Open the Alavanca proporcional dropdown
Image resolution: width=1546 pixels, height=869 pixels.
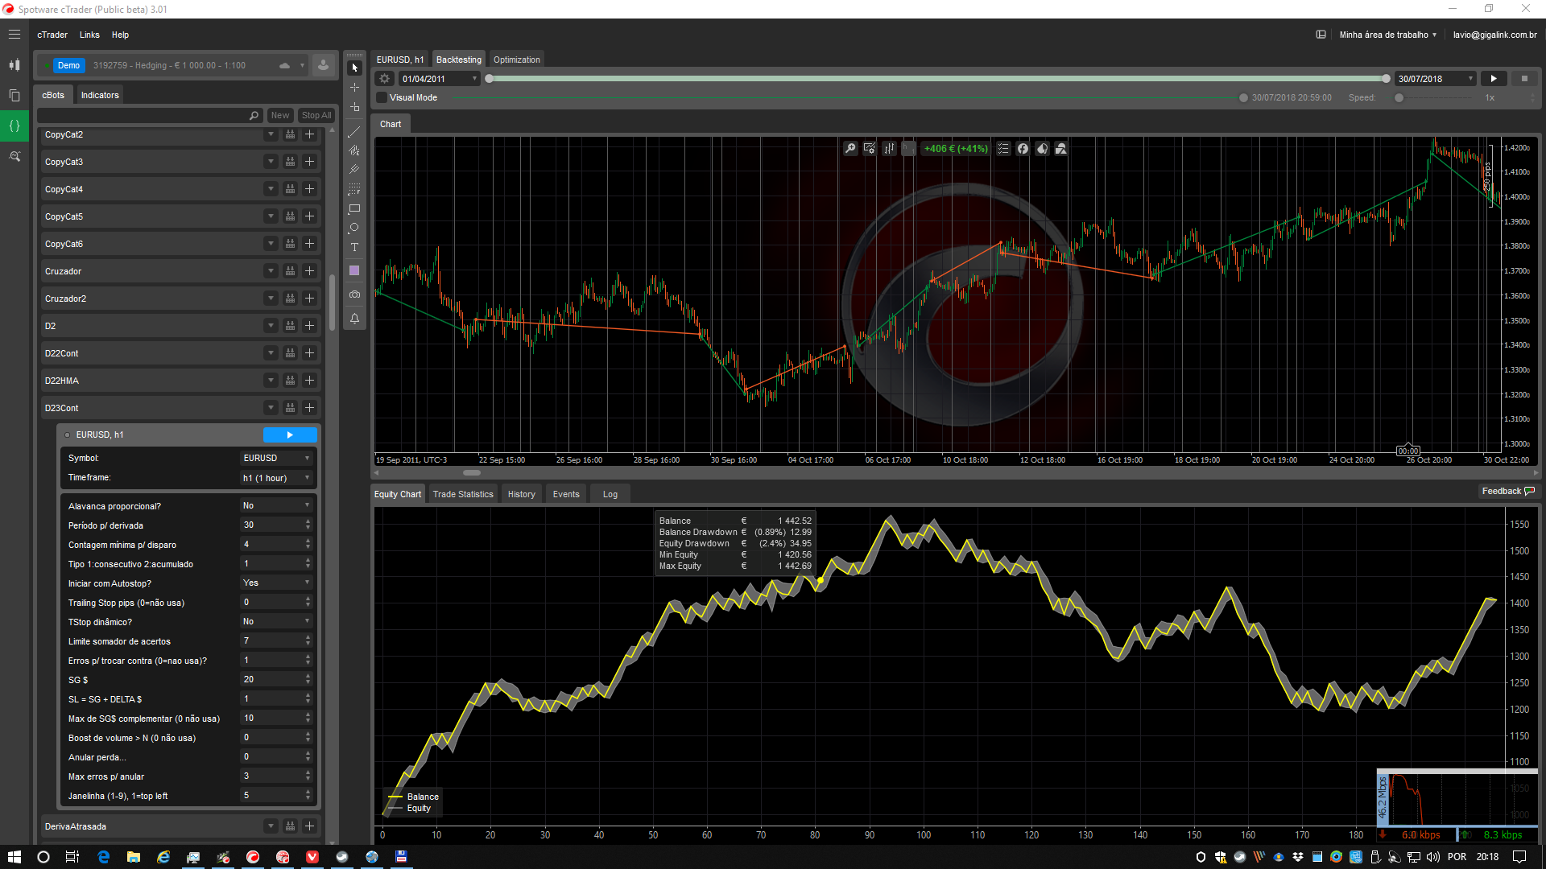[x=276, y=505]
